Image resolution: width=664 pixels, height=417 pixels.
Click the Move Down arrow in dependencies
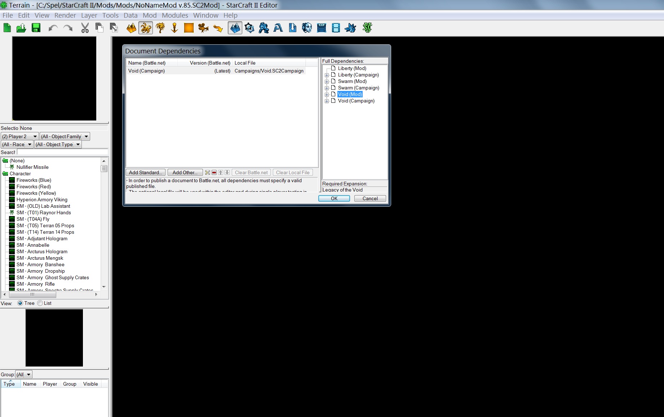click(x=227, y=172)
